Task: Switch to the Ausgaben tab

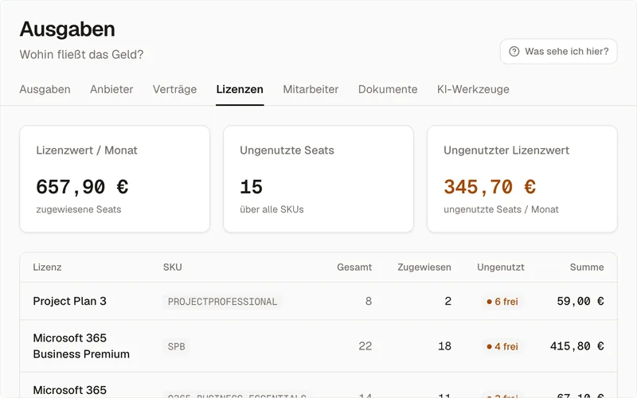Action: [45, 89]
